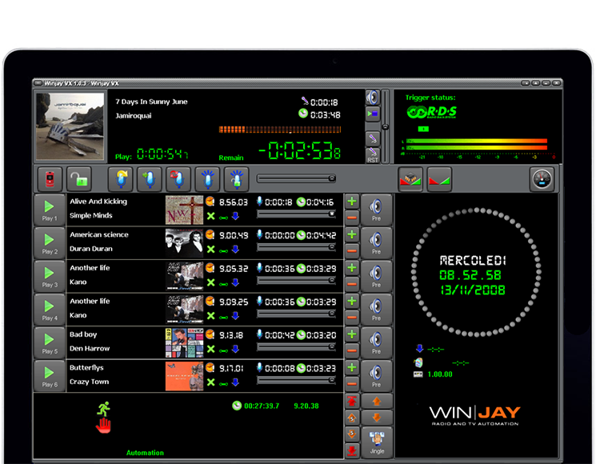The width and height of the screenshot is (600, 464).
Task: Click red minus for Alive And Kicking row
Action: pyautogui.click(x=352, y=218)
